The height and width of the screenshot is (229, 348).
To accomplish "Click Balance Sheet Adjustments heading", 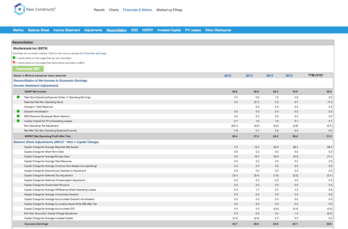I will [x=56, y=142].
